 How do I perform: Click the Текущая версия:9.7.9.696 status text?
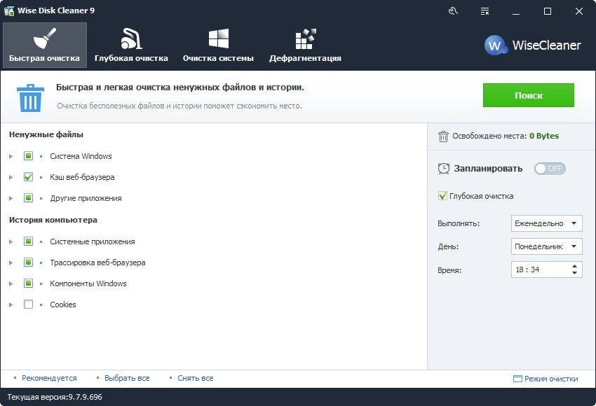(x=55, y=397)
